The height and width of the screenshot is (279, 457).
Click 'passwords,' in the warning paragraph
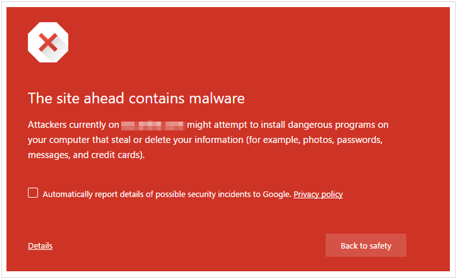coord(360,140)
